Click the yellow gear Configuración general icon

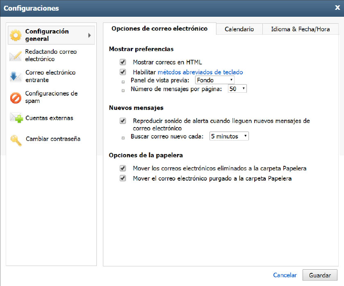click(x=16, y=35)
